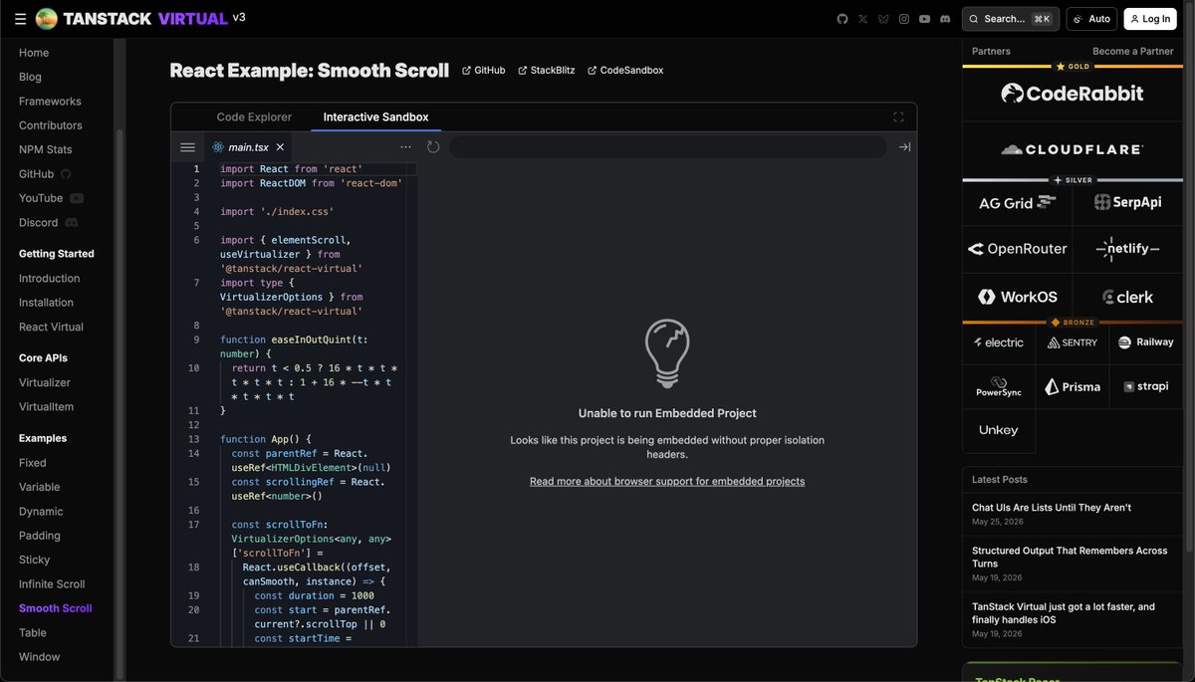Select the Variable example
This screenshot has height=682, width=1195.
click(40, 487)
